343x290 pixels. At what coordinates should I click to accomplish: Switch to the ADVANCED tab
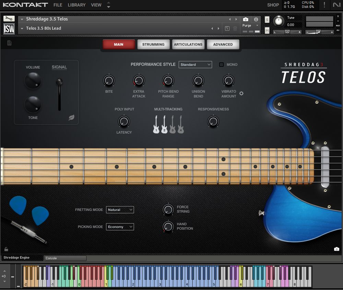[223, 44]
